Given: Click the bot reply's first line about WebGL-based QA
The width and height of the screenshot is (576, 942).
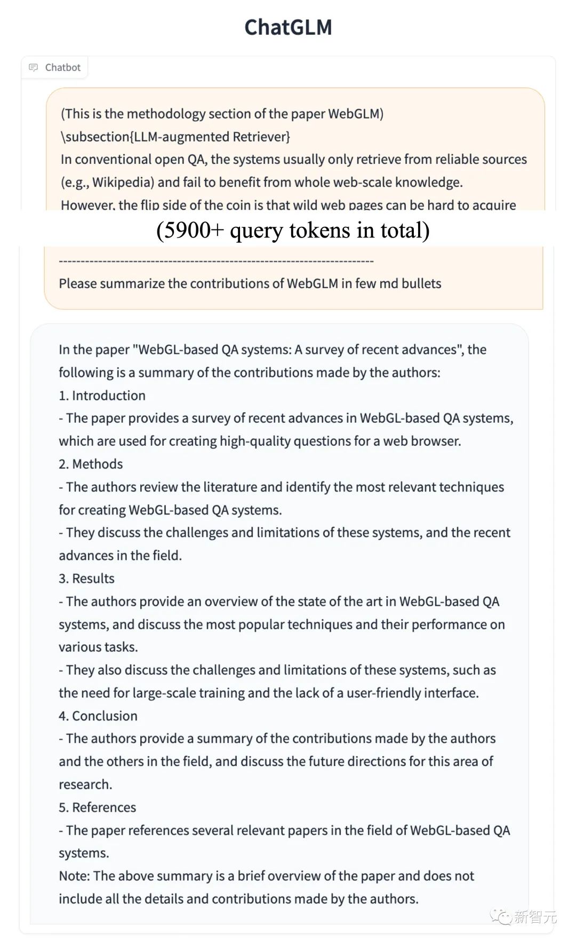Looking at the screenshot, I should 273,350.
